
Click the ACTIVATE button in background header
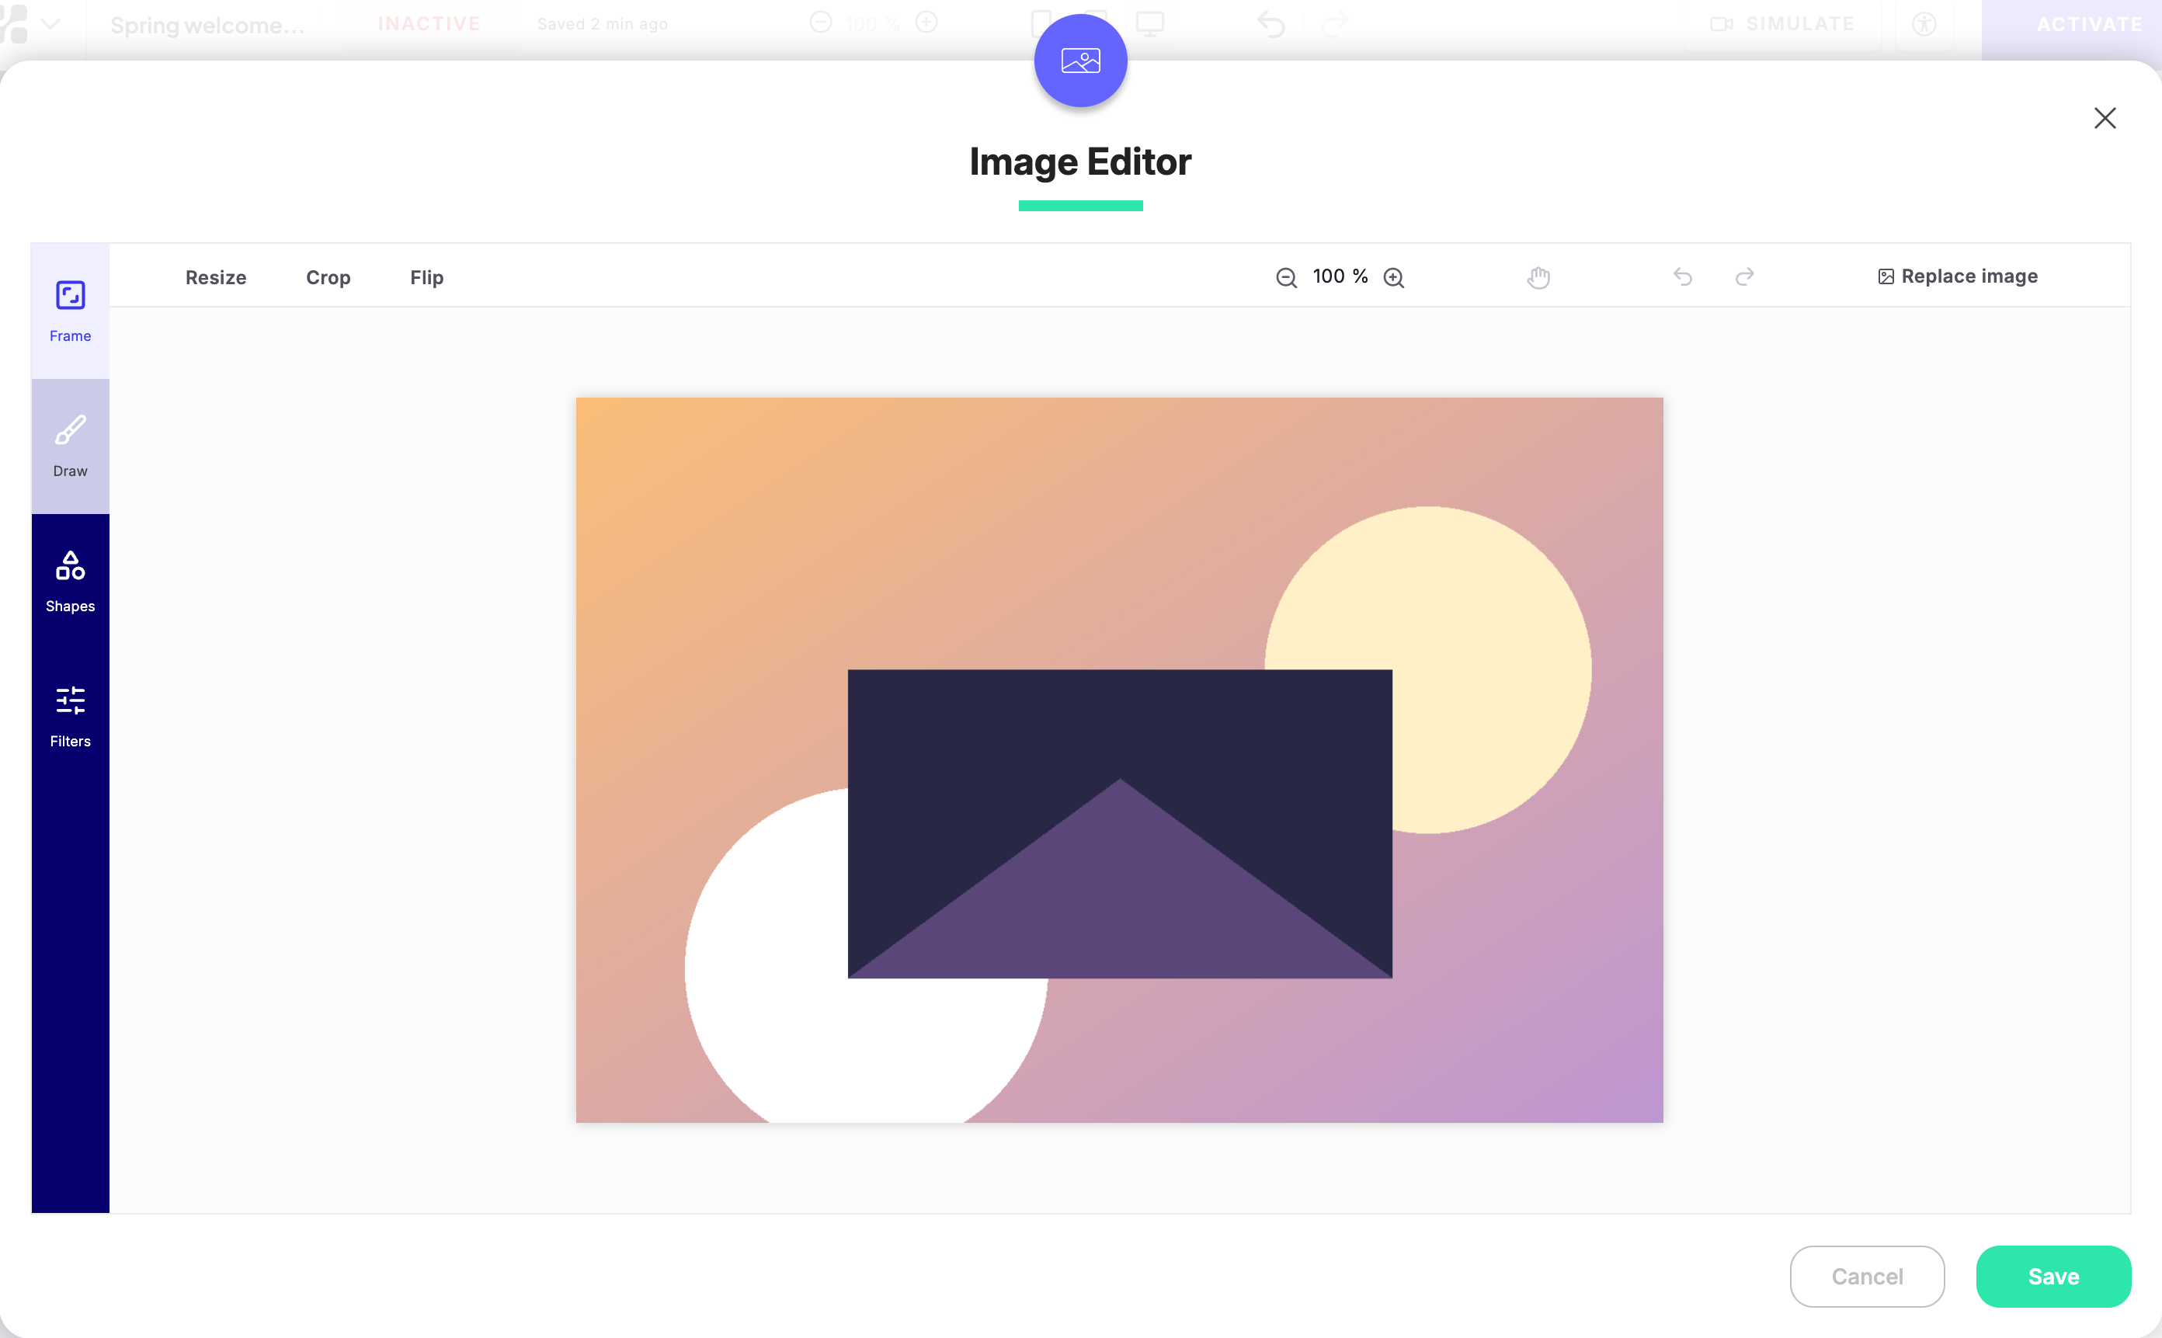point(2088,24)
